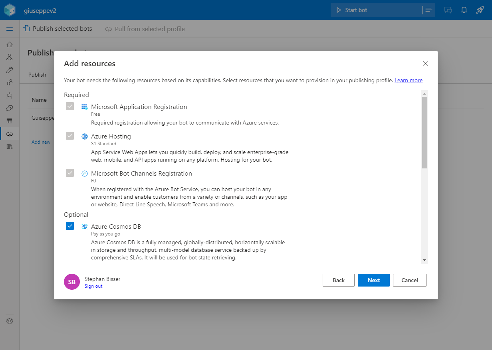492x350 pixels.
Task: Click the resource list scrollbar thumb
Action: tap(425, 132)
